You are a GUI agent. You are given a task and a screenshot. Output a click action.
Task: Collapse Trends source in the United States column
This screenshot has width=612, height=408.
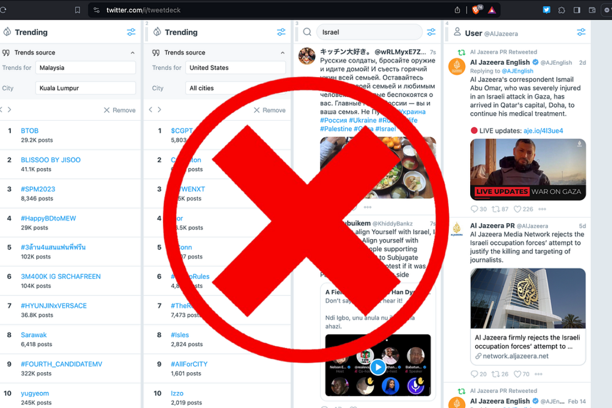click(283, 53)
